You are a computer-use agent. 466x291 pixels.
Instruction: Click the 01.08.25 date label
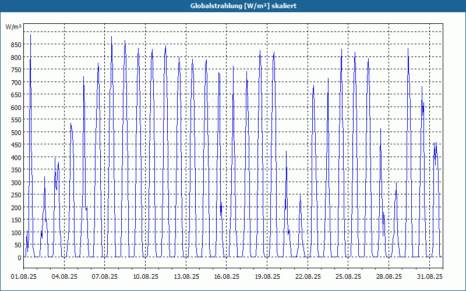tap(24, 277)
